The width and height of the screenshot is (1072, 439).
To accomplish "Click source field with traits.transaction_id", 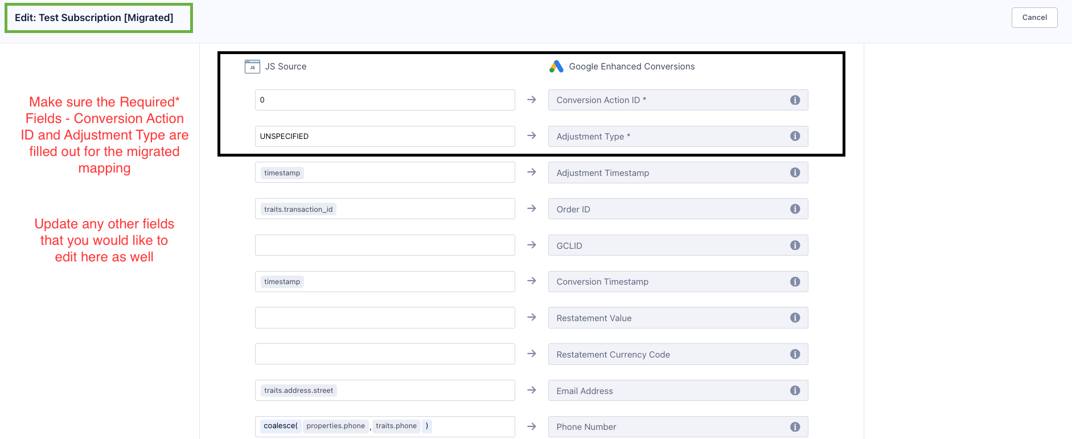I will pyautogui.click(x=385, y=209).
